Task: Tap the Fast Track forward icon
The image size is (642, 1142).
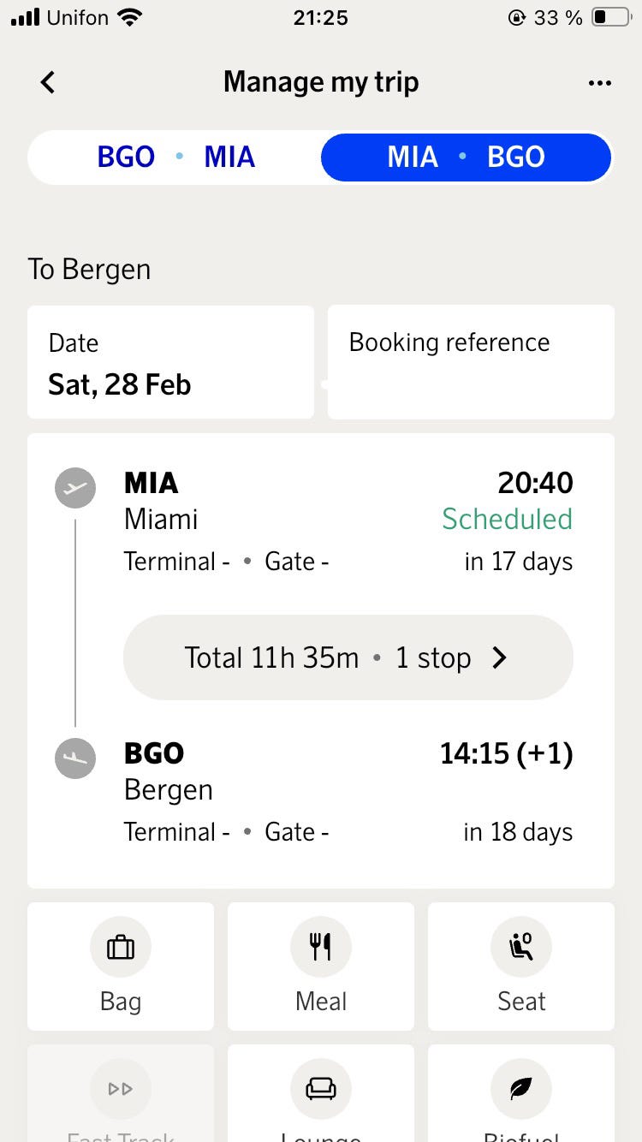Action: [121, 1089]
